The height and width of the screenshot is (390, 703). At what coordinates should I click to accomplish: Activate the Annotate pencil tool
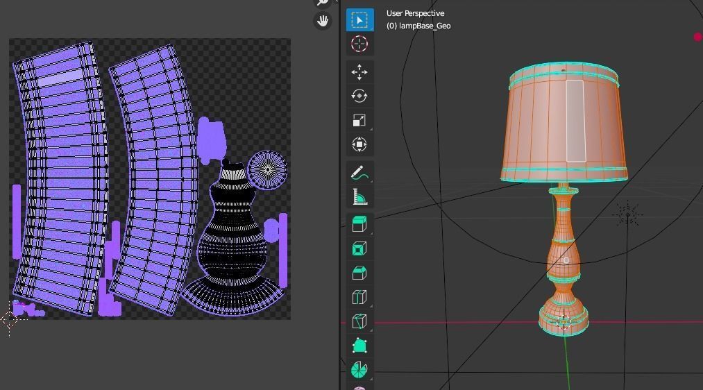359,173
